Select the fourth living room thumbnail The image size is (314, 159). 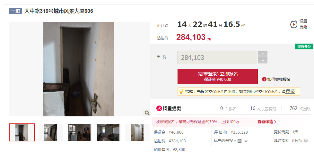108,132
